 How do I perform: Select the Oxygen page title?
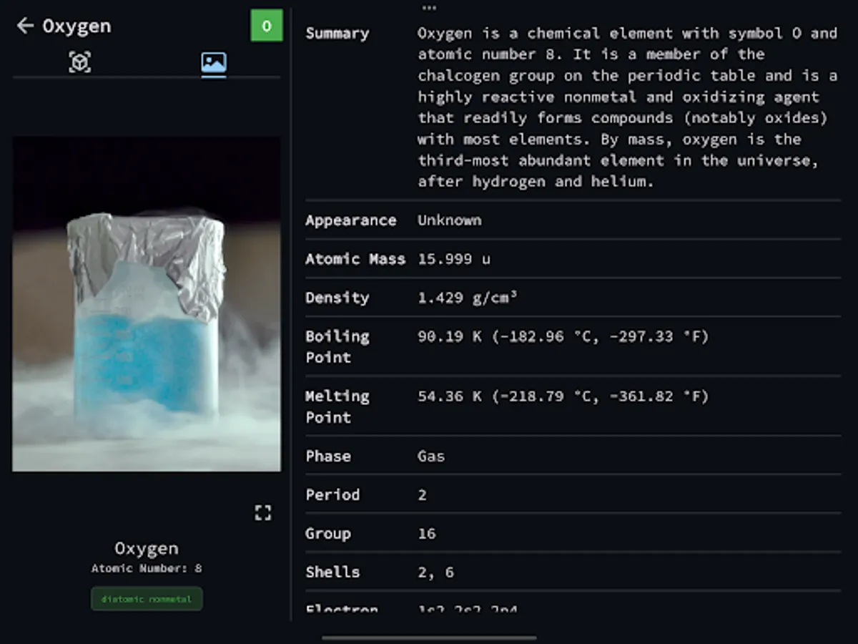pos(77,26)
